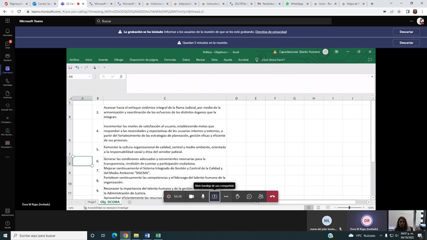Image resolution: width=427 pixels, height=240 pixels.
Task: Bookmark this page with star icon
Action: click(x=399, y=12)
